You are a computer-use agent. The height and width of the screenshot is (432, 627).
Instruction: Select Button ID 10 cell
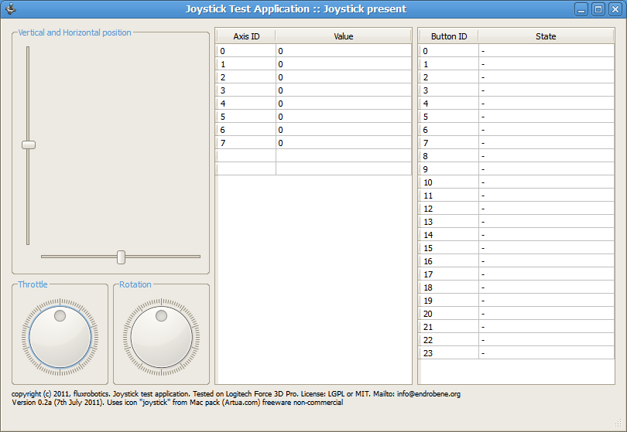(x=449, y=182)
